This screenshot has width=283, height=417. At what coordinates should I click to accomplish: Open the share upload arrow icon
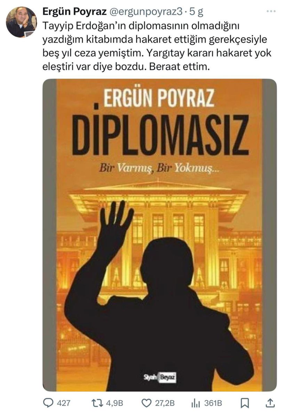point(270,403)
